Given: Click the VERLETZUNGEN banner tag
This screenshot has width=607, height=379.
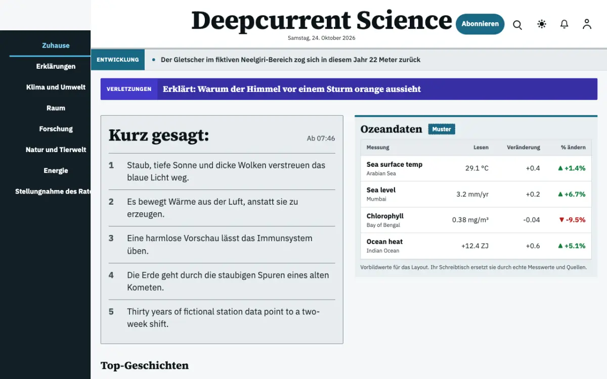Looking at the screenshot, I should point(129,89).
